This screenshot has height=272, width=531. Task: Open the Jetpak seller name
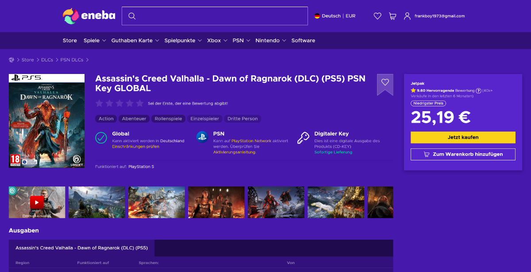tap(417, 83)
